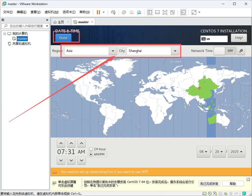Open the 虚拟机(M) menu
This screenshot has height=196, width=252.
51,12
